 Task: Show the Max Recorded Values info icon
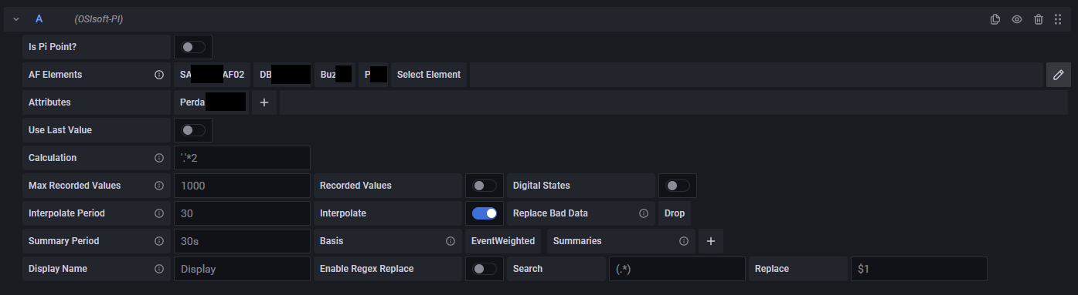tap(159, 186)
